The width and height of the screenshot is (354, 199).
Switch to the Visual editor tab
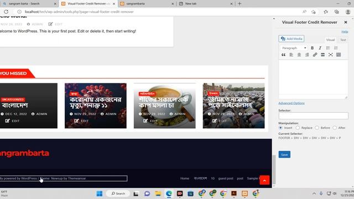(x=330, y=40)
